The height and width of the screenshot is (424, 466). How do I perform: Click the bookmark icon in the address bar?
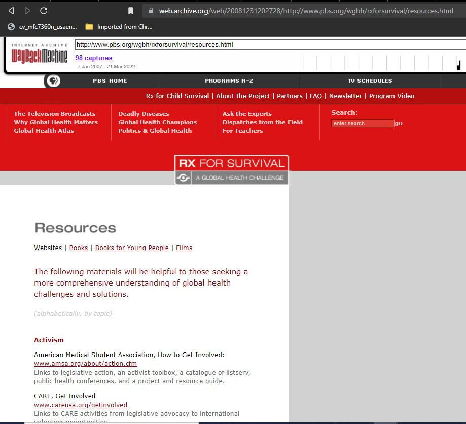point(131,11)
